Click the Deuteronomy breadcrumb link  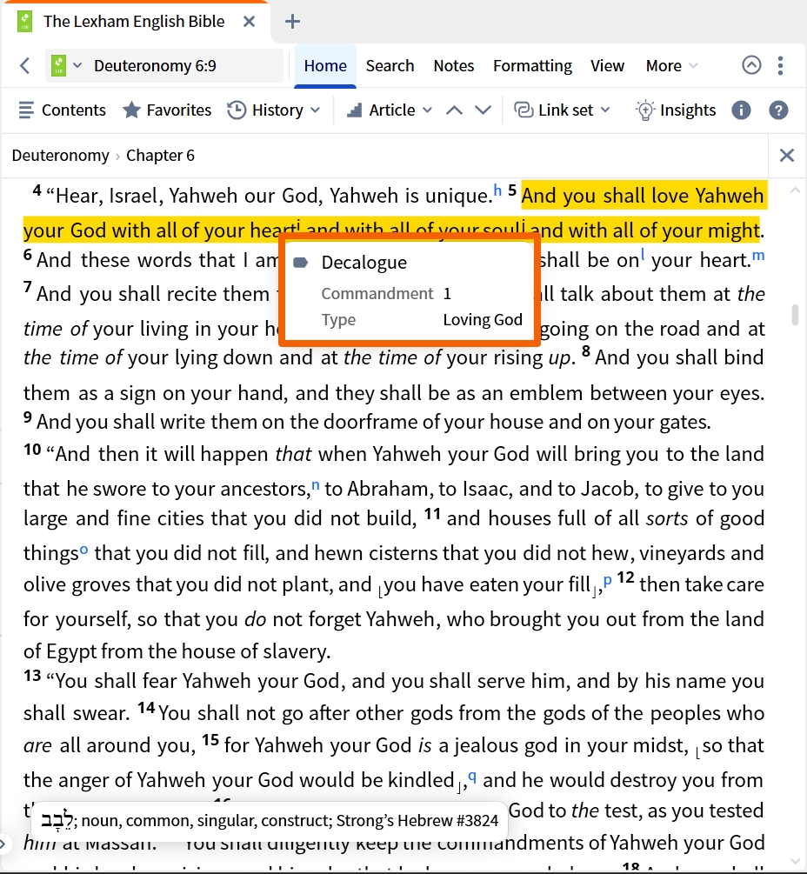[x=60, y=156]
